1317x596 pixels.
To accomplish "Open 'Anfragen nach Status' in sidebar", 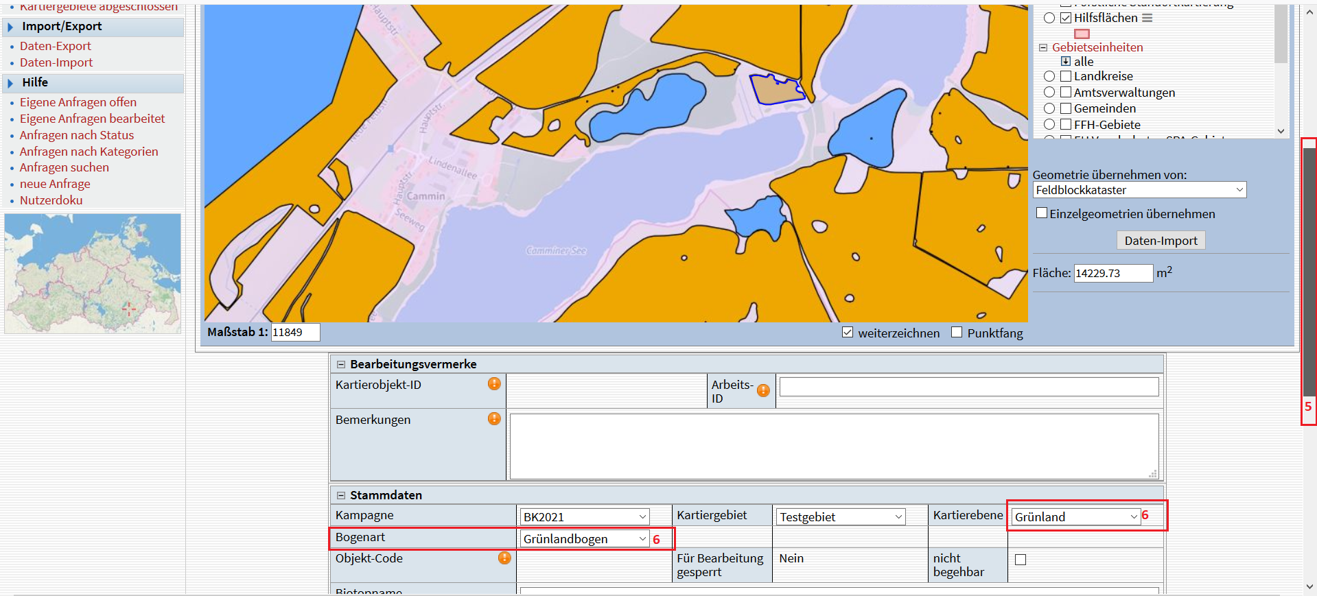I will click(77, 135).
